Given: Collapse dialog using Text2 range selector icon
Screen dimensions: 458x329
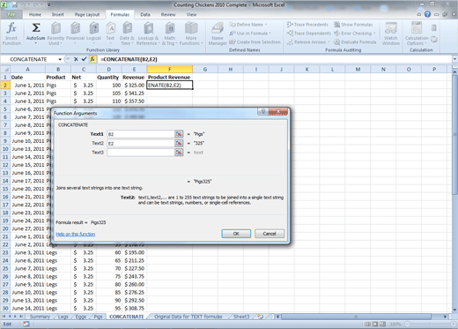Looking at the screenshot, I should click(x=179, y=143).
